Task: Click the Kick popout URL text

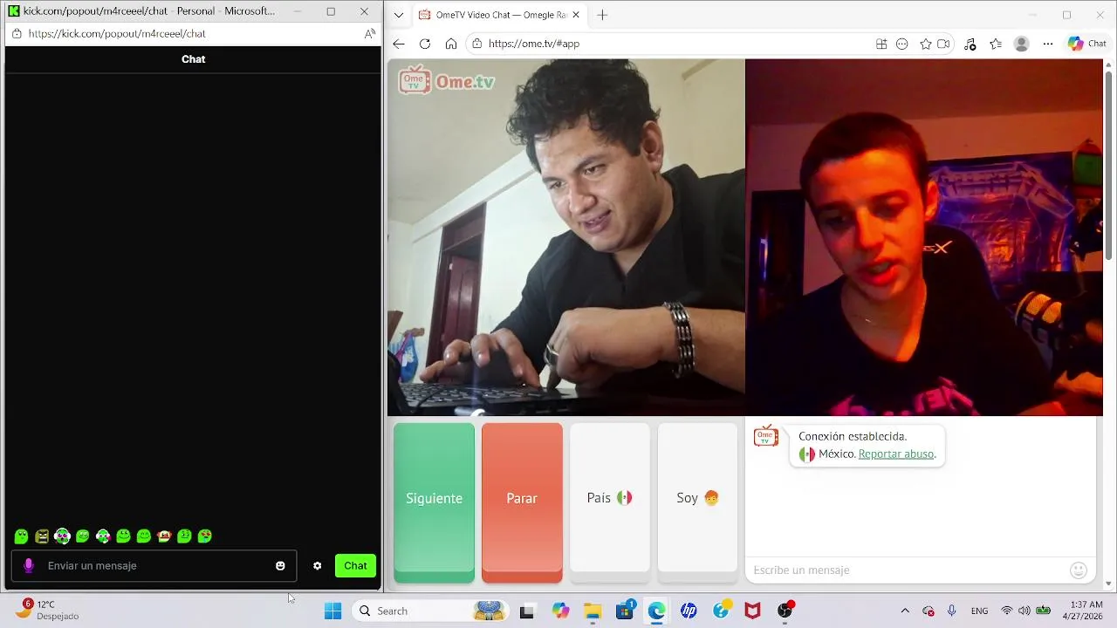Action: pyautogui.click(x=117, y=34)
